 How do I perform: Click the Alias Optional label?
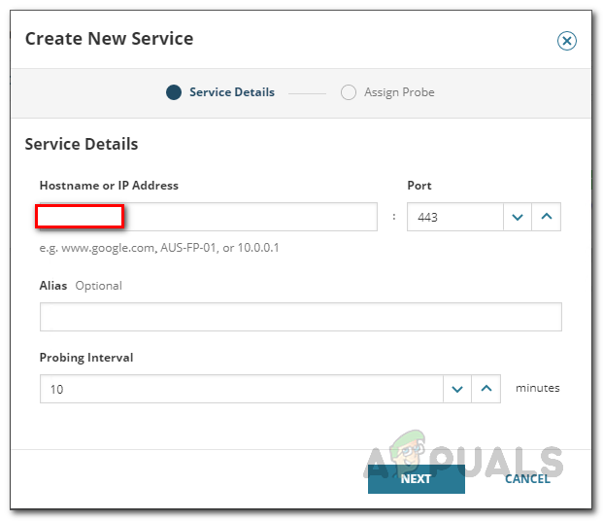point(81,286)
